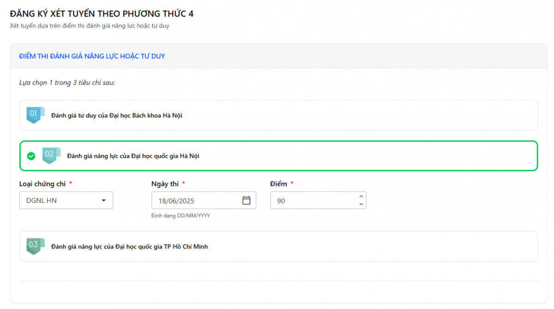Click the page title ĐĂNG KÝ XÉT TUYỂN THEO PHƯƠNG THỨC 4

pyautogui.click(x=102, y=14)
